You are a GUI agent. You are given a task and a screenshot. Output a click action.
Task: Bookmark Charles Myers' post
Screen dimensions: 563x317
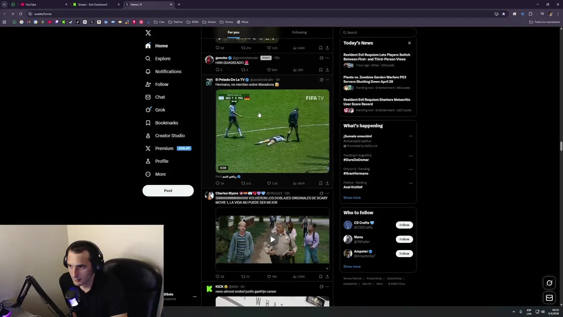321,276
